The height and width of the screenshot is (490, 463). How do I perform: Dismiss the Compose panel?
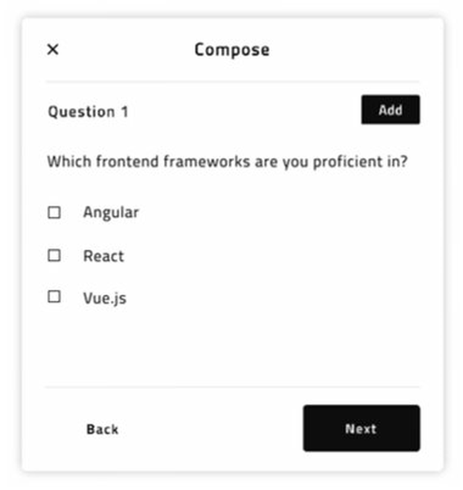click(x=53, y=50)
